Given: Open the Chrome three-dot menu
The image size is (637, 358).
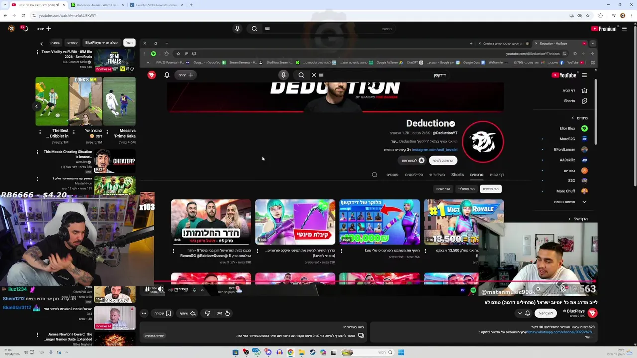Looking at the screenshot, I should point(631,15).
